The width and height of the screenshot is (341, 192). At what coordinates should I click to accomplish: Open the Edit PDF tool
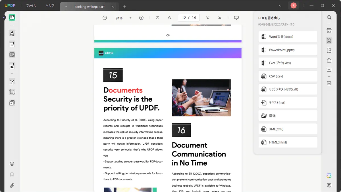tap(12, 44)
